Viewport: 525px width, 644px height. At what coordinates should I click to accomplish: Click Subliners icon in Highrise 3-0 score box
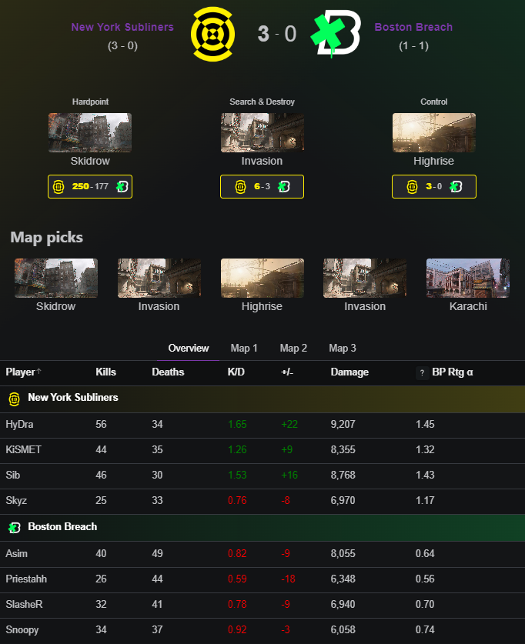click(412, 187)
